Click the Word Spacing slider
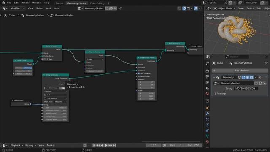Image resolution: width=270 pixels, height=152 pixels. point(56,114)
